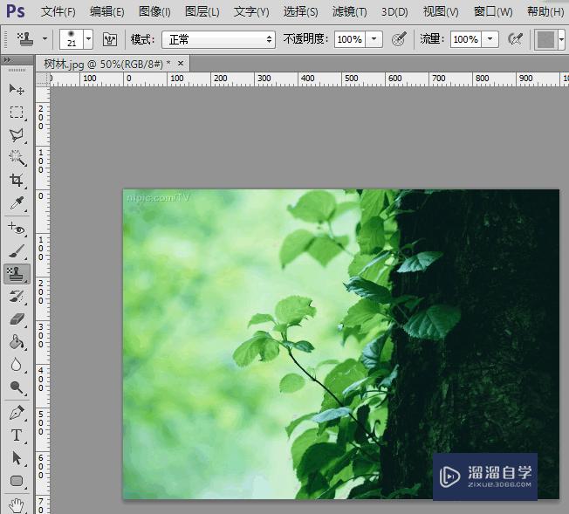
Task: Select the History Brush tool
Action: tap(17, 297)
